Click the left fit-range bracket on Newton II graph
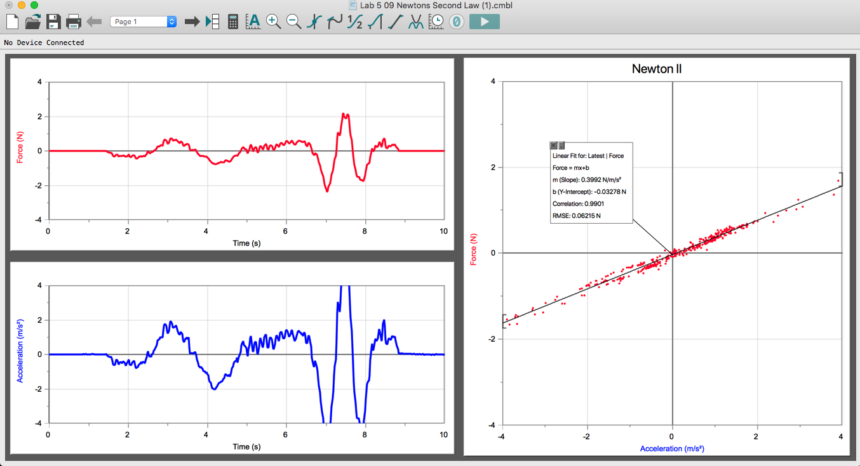860x466 pixels. [505, 321]
